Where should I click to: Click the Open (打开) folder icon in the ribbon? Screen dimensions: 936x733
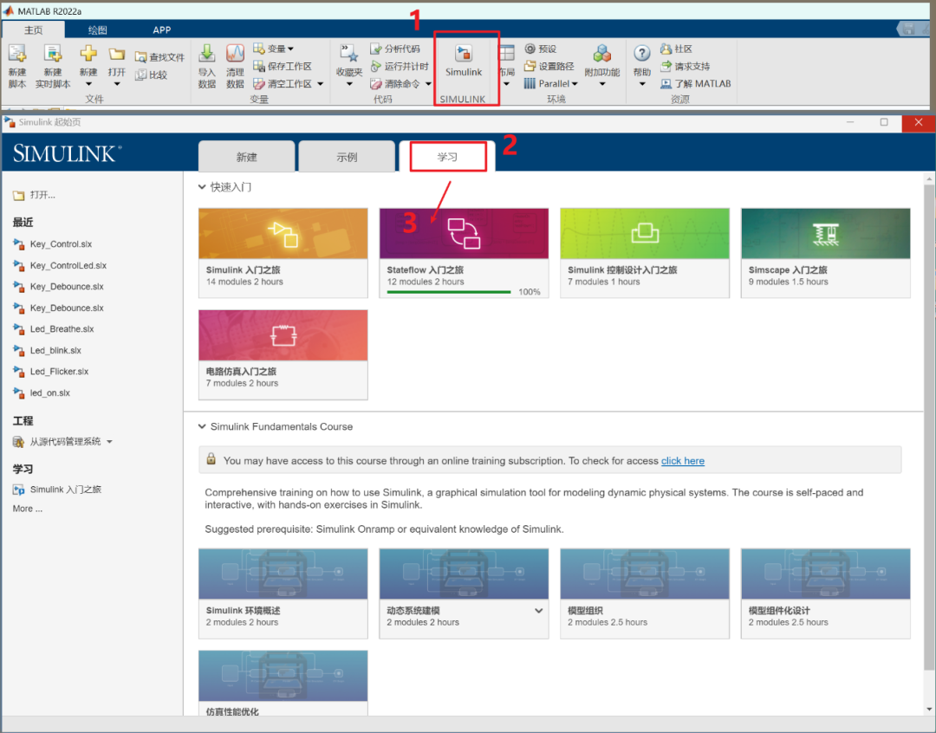point(116,55)
